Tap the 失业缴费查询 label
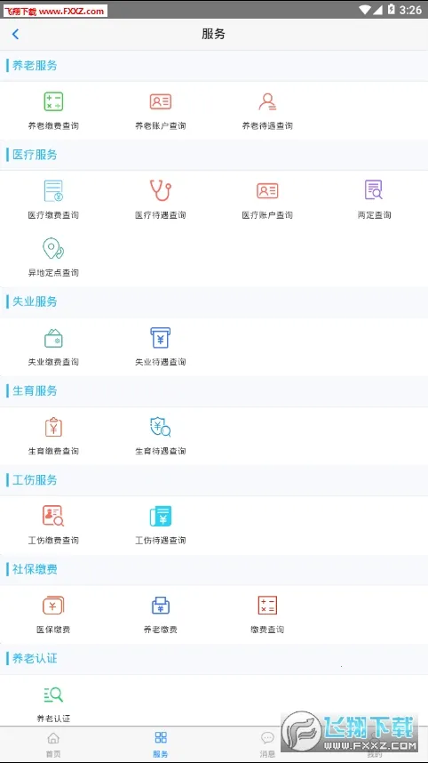 tap(53, 362)
